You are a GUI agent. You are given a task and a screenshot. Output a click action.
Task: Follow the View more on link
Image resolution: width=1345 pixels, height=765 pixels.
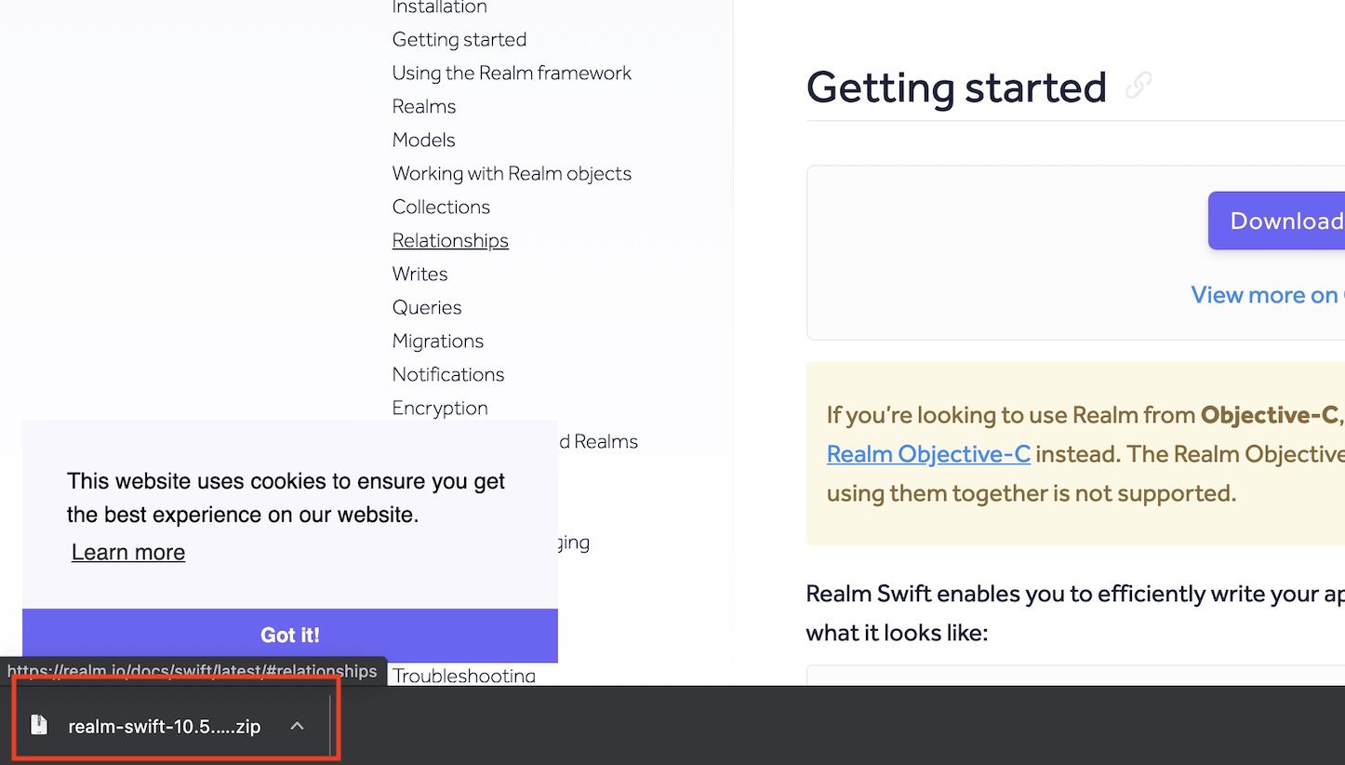[1267, 295]
